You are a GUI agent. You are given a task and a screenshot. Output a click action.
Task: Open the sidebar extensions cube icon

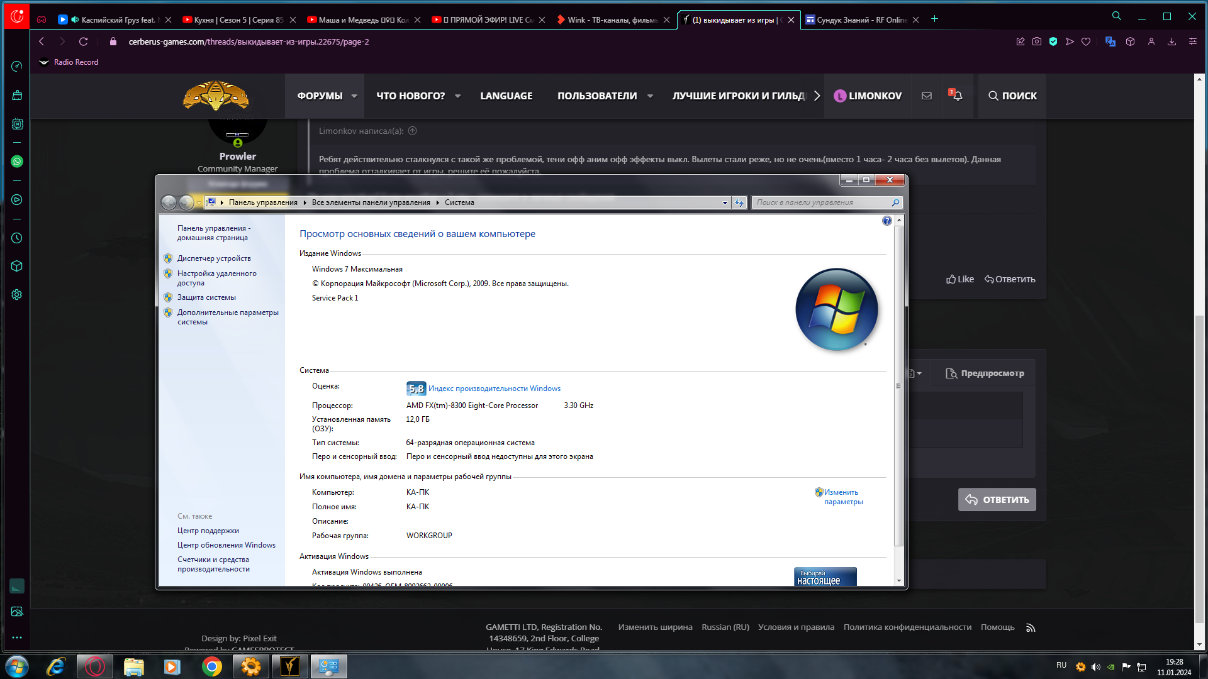(17, 266)
